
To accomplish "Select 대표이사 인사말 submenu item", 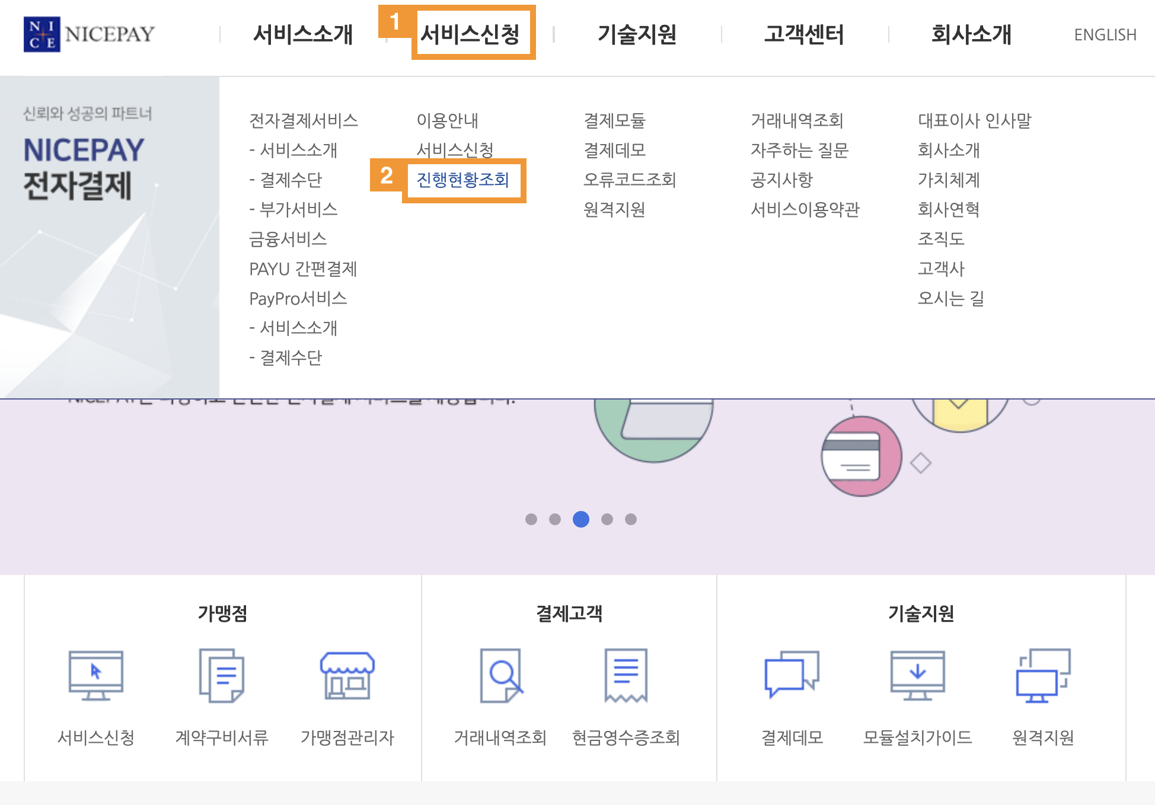I will pos(975,120).
